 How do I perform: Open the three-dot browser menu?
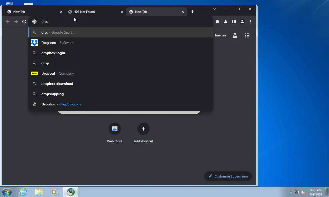pyautogui.click(x=250, y=22)
